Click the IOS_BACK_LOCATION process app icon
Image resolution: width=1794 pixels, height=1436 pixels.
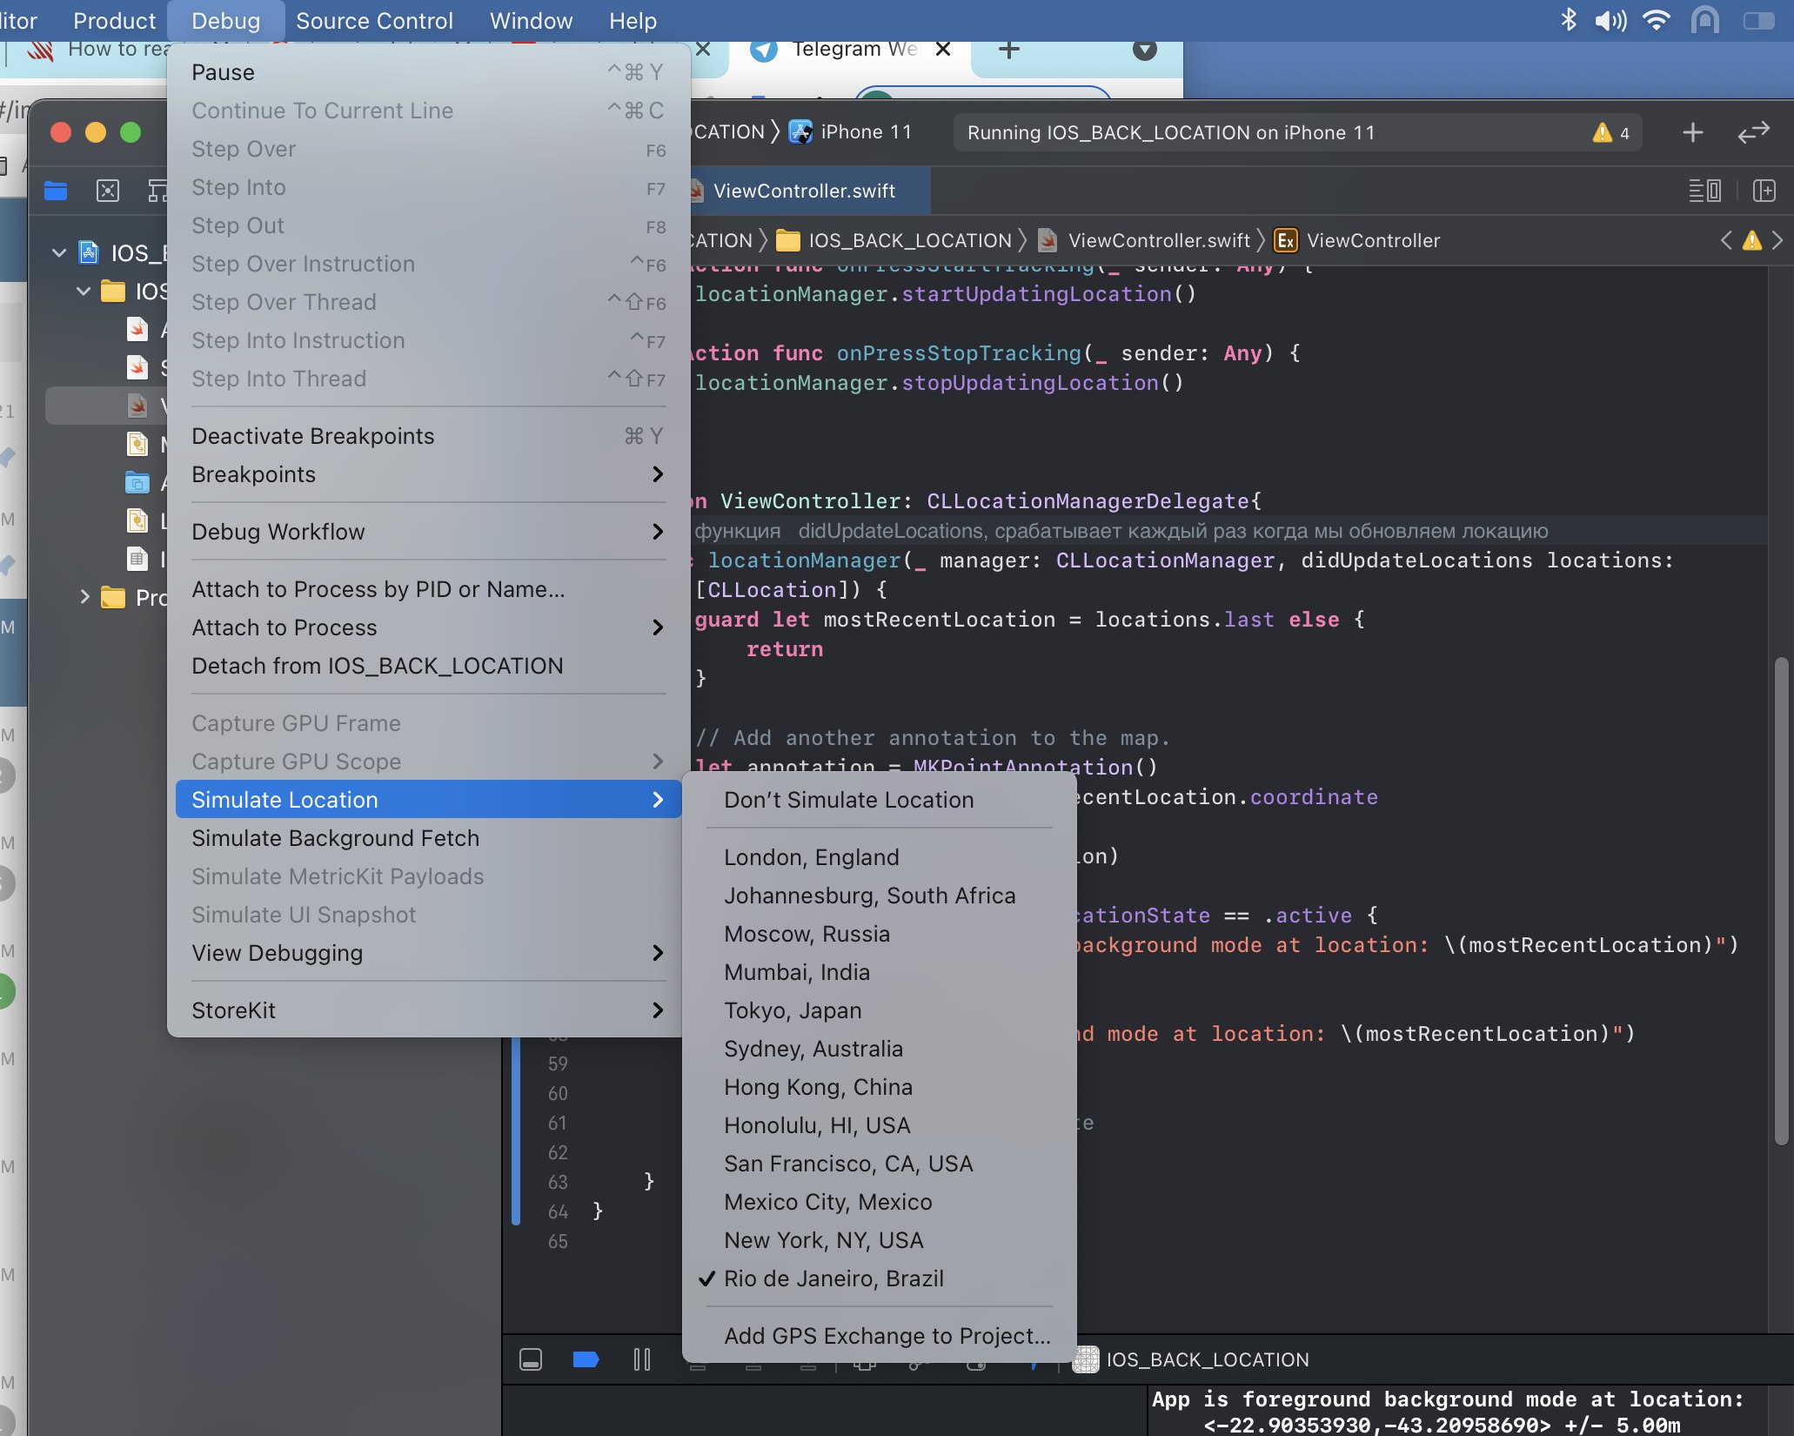1085,1359
